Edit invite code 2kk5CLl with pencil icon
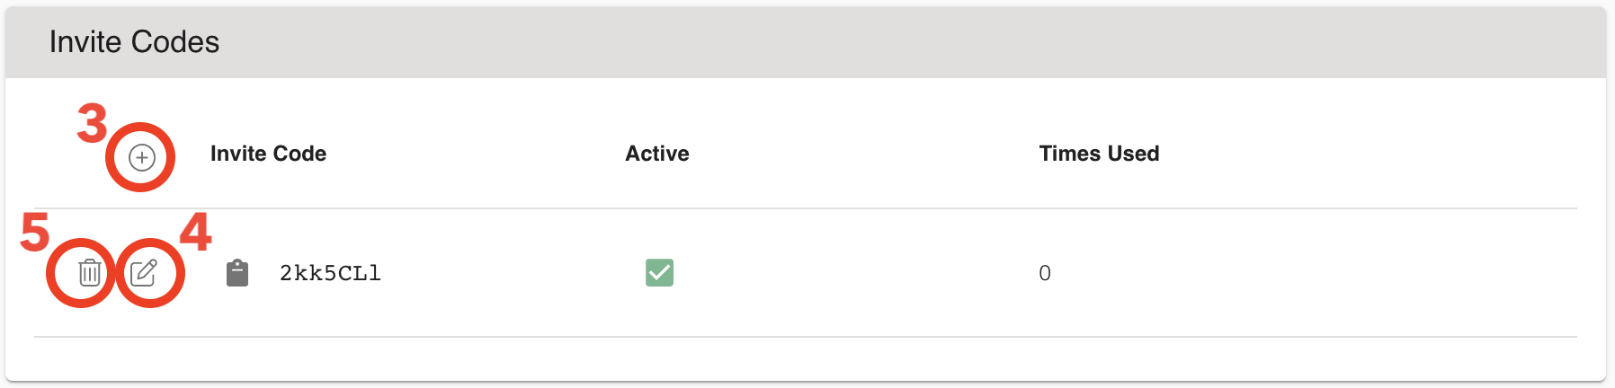 coord(144,272)
